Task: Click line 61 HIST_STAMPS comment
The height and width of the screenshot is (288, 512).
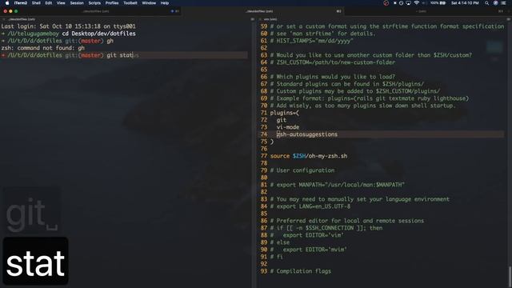Action: (312, 41)
